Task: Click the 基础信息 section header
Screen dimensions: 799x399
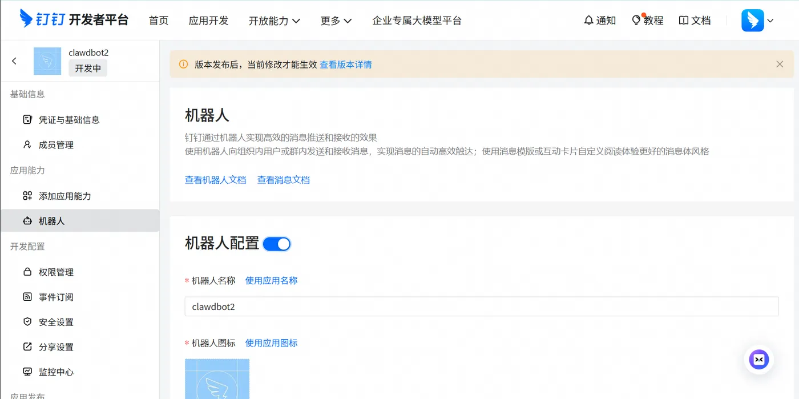Action: 27,94
